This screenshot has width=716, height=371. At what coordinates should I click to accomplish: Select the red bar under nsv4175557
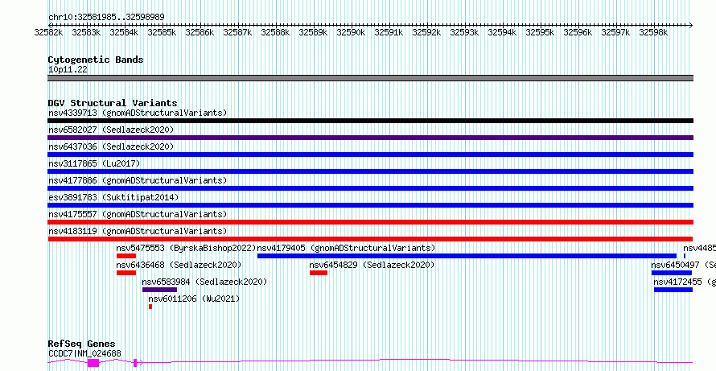click(x=370, y=222)
